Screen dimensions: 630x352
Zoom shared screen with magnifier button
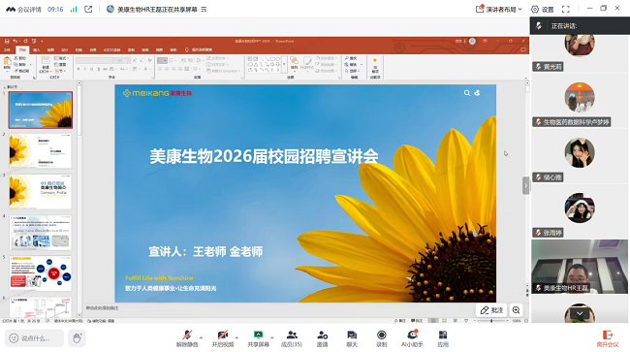(x=517, y=310)
